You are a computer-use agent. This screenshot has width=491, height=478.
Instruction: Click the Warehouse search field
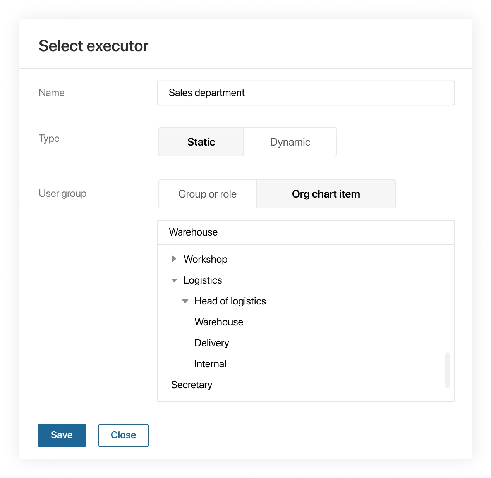pyautogui.click(x=306, y=232)
